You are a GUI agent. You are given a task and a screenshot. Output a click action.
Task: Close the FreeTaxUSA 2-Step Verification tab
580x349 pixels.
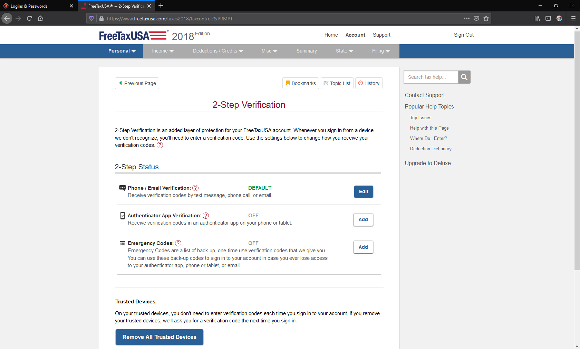pos(149,6)
